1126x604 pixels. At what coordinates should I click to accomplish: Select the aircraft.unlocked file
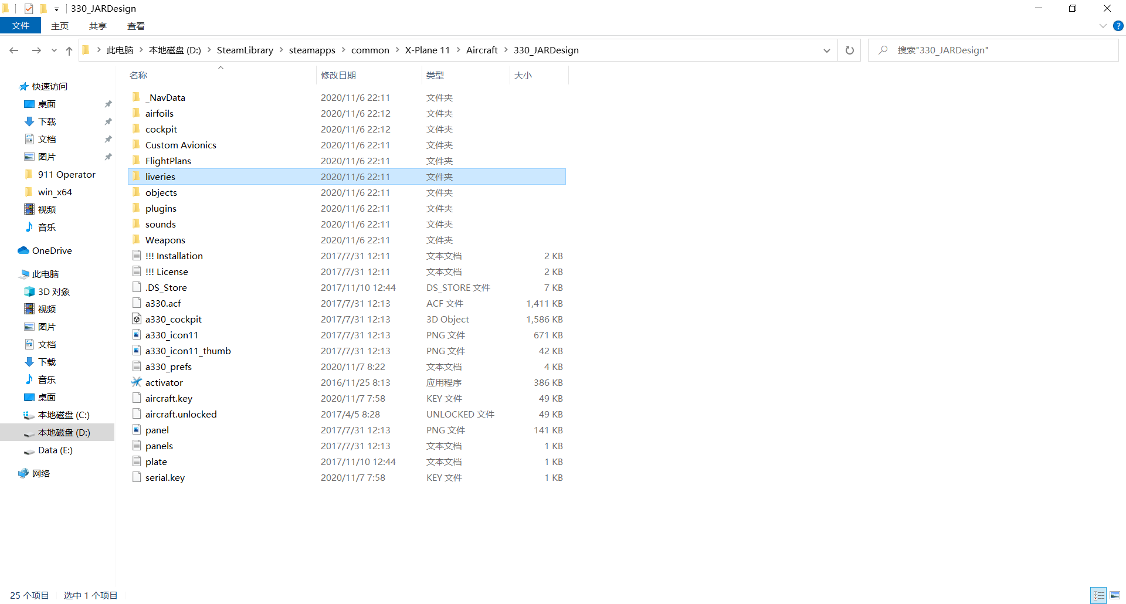coord(347,414)
